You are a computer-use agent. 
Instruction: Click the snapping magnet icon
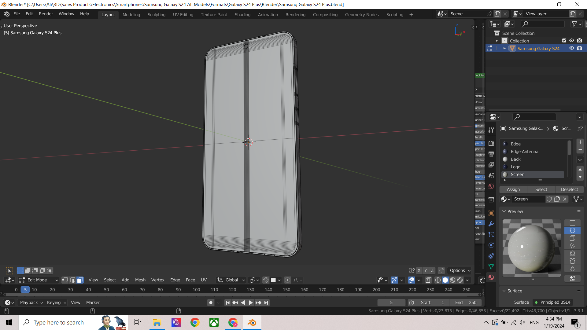click(x=266, y=280)
